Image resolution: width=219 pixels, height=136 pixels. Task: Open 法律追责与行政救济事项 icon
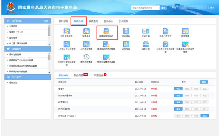185,44
